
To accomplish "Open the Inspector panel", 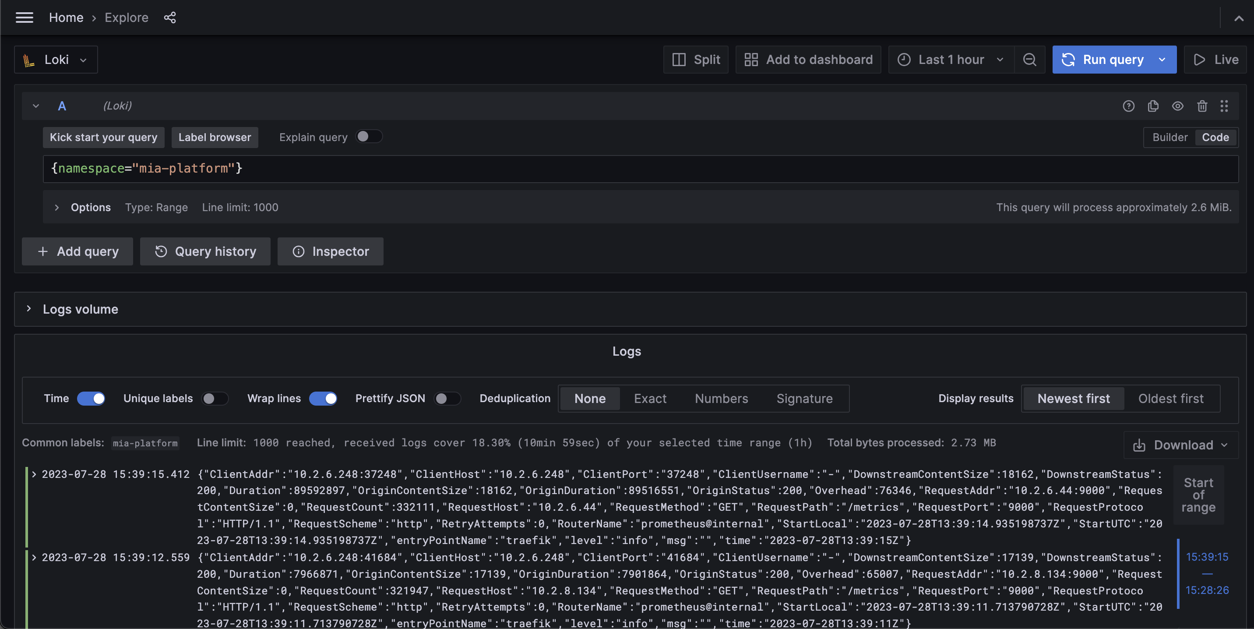I will [330, 251].
